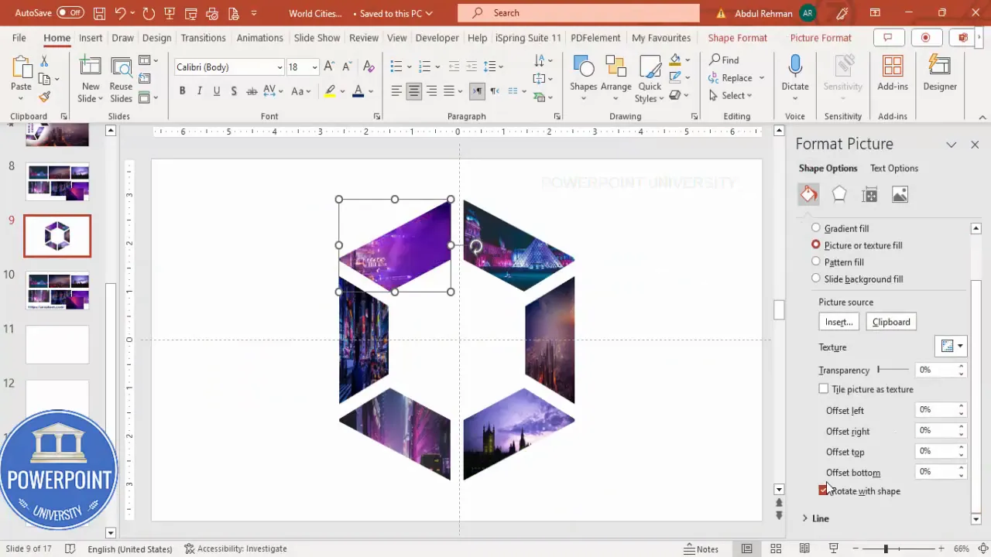Apply the text highlight color

click(x=330, y=91)
